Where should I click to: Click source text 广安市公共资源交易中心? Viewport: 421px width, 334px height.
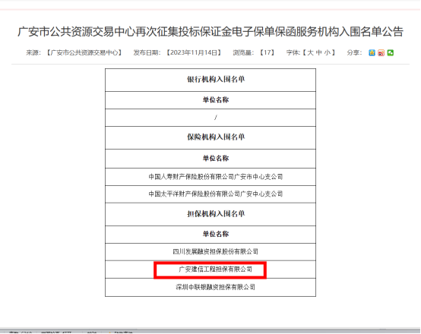(84, 52)
